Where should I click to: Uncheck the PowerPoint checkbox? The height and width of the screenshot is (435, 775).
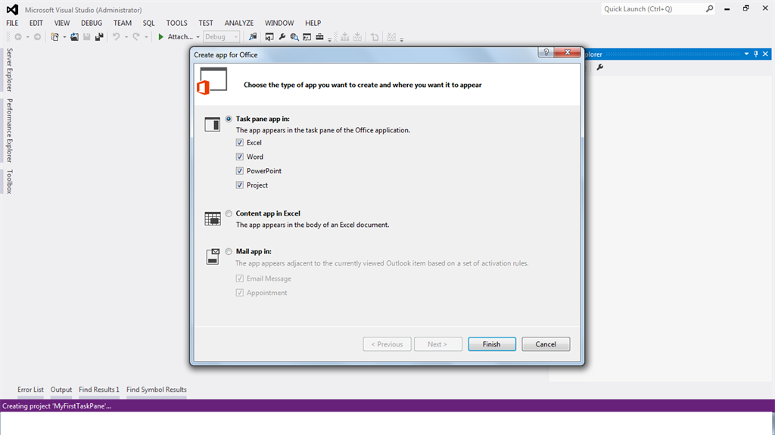coord(240,171)
